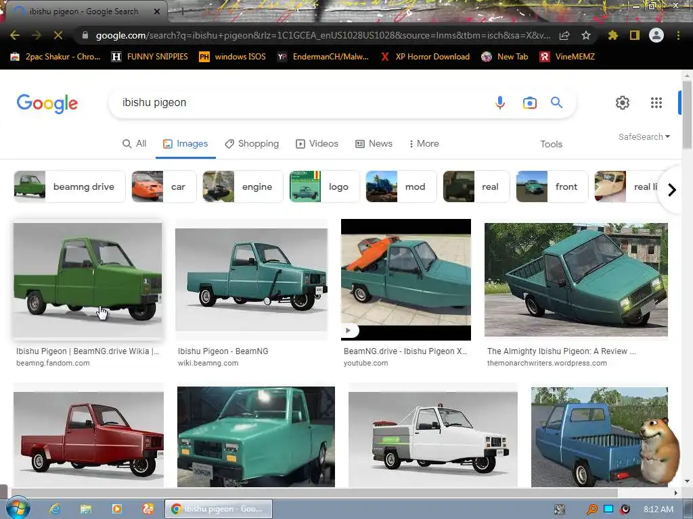
Task: Launch Internet Explorer from the taskbar
Action: [55, 509]
